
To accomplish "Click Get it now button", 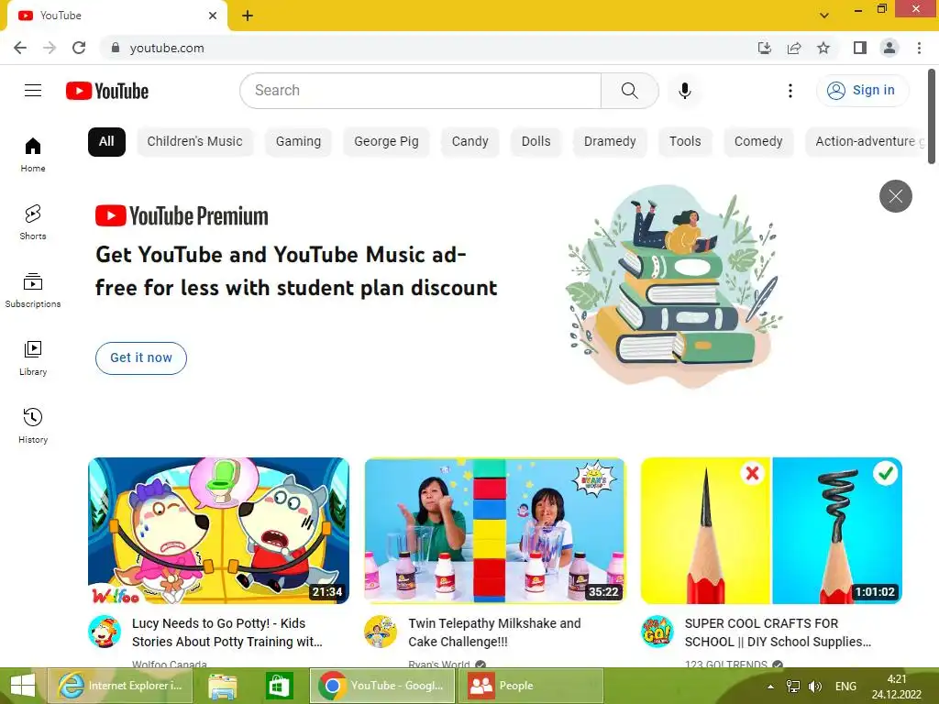I will click(x=141, y=358).
